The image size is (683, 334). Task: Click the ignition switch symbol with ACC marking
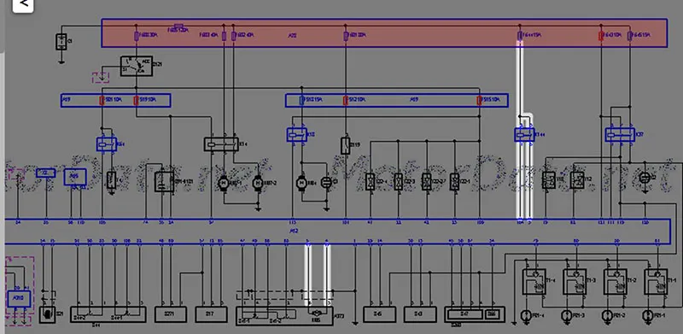(x=137, y=66)
